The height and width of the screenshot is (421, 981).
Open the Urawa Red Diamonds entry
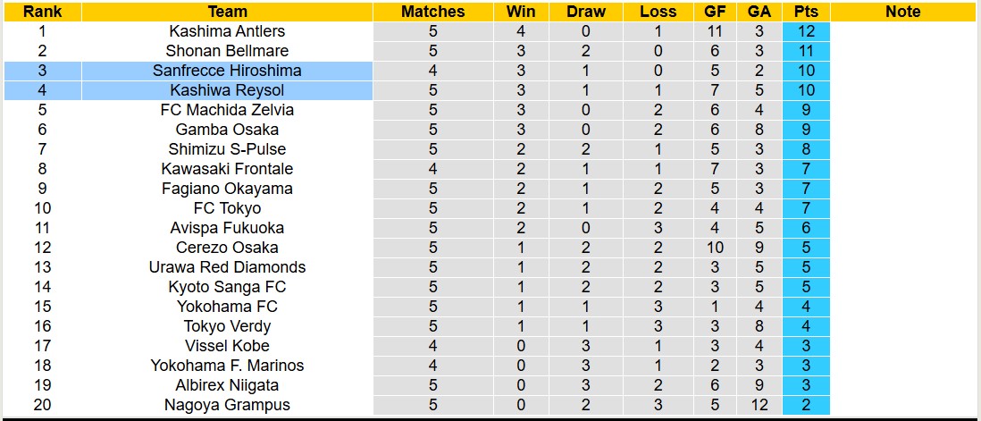227,267
